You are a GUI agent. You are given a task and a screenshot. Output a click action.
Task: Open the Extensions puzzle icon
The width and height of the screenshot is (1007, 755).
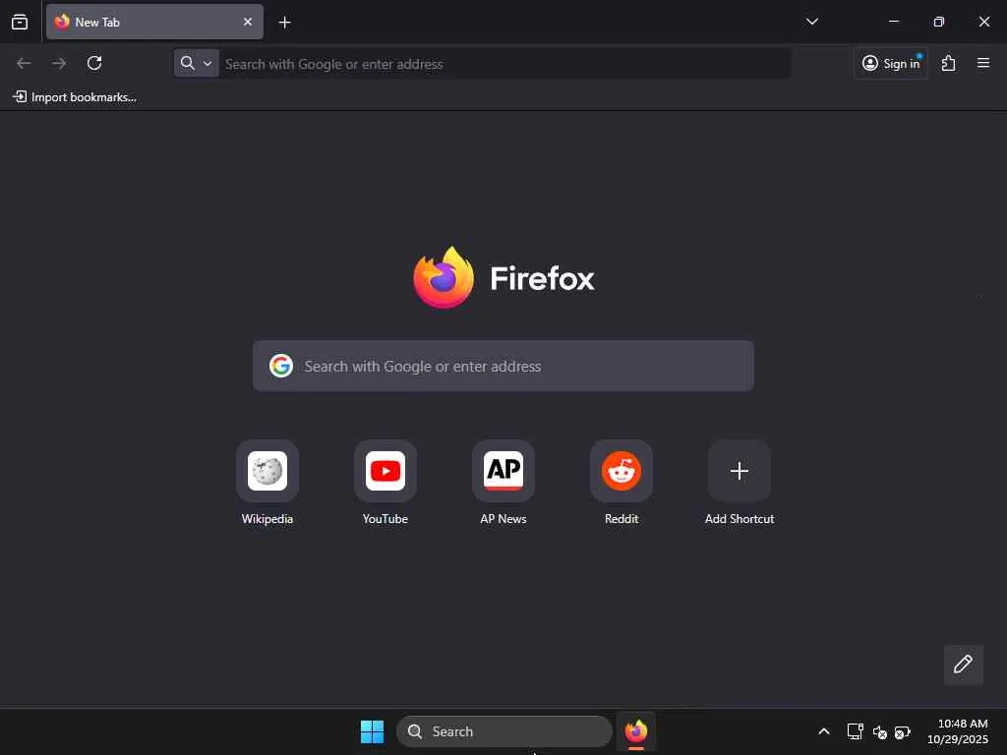coord(948,63)
